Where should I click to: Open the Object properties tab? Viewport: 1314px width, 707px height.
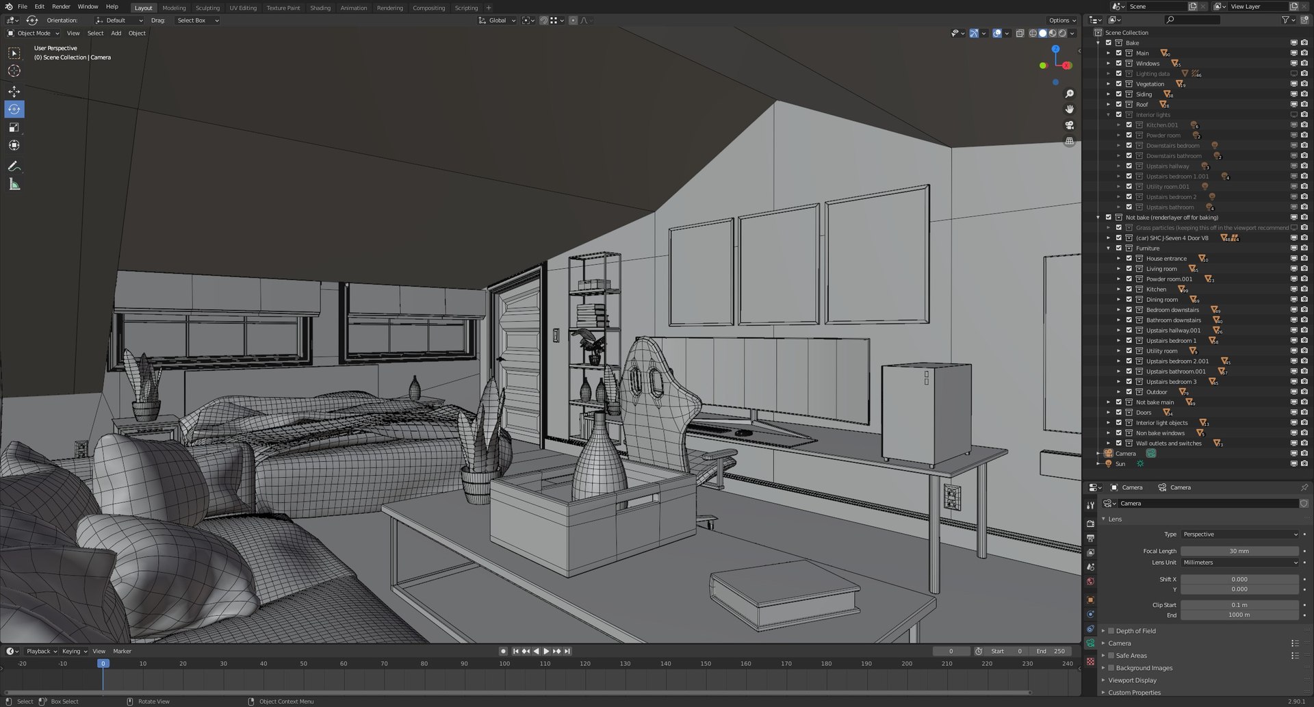[1090, 600]
